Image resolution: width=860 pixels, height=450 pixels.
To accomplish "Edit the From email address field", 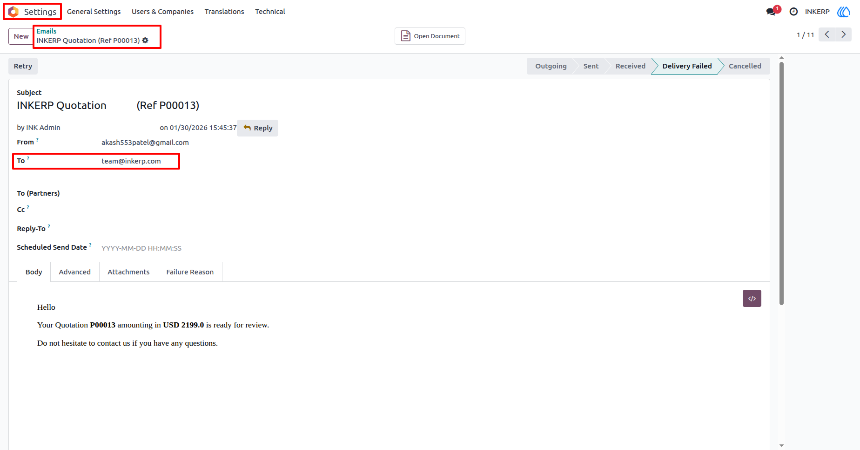I will click(x=145, y=143).
